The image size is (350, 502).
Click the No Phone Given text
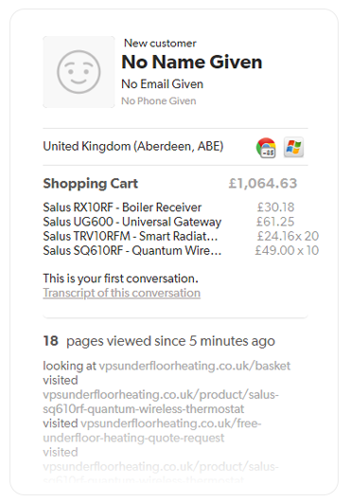coord(159,100)
